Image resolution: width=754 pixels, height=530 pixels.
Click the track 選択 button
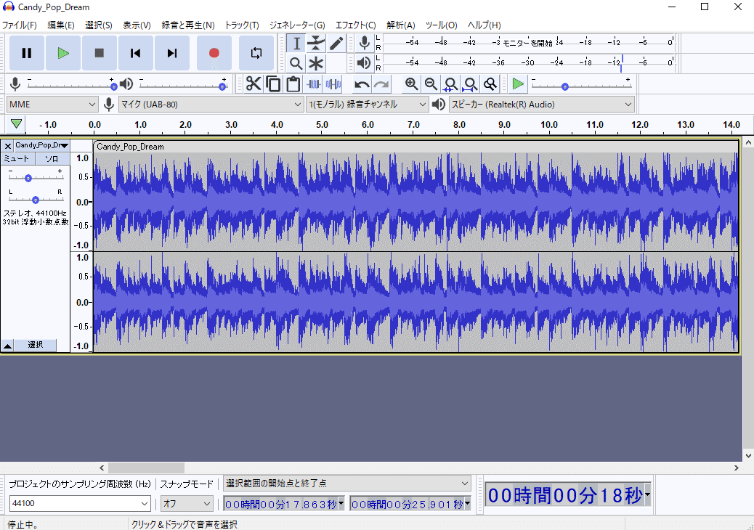pos(35,345)
